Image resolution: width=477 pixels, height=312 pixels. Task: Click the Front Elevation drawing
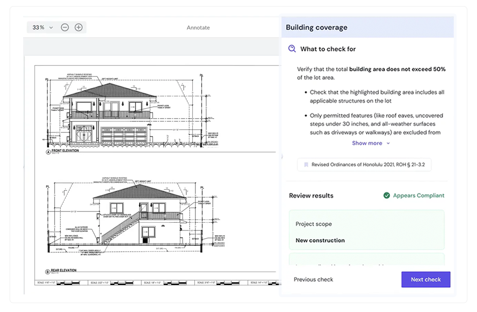[x=133, y=110]
